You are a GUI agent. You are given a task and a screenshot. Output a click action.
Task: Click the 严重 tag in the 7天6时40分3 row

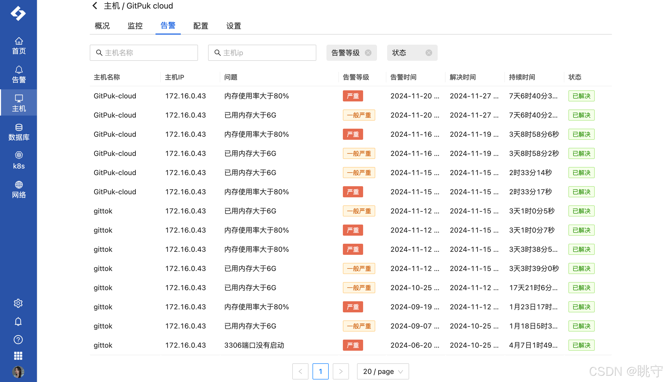(353, 96)
